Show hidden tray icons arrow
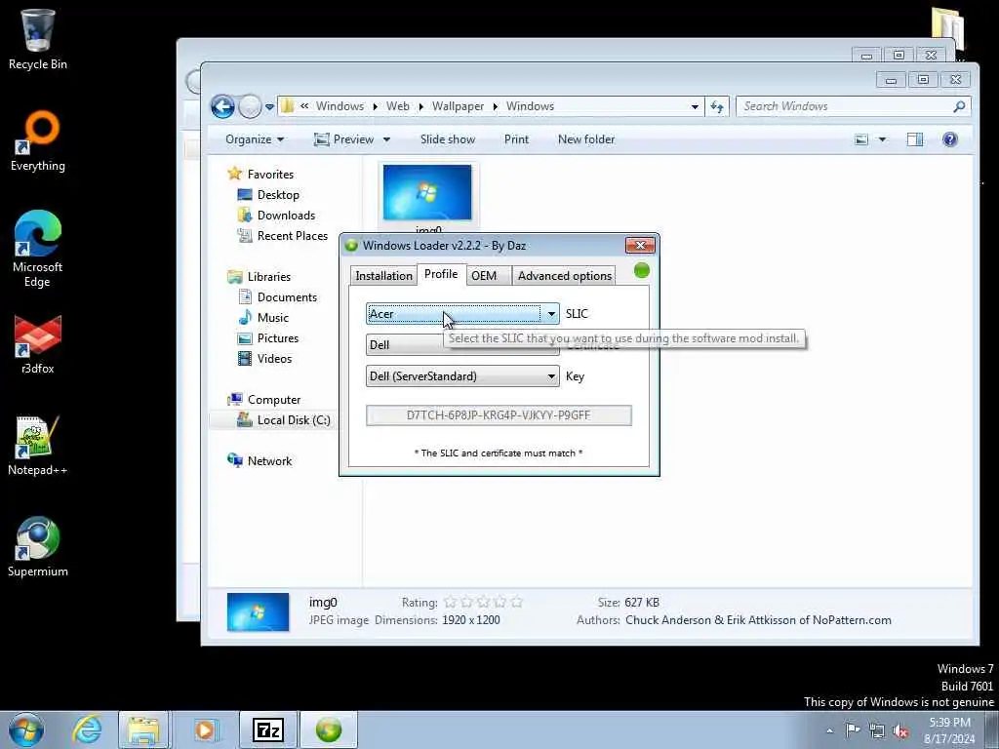The image size is (999, 749). (x=829, y=731)
